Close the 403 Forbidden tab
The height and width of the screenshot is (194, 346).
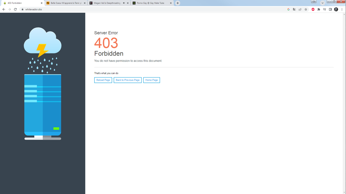(42, 3)
